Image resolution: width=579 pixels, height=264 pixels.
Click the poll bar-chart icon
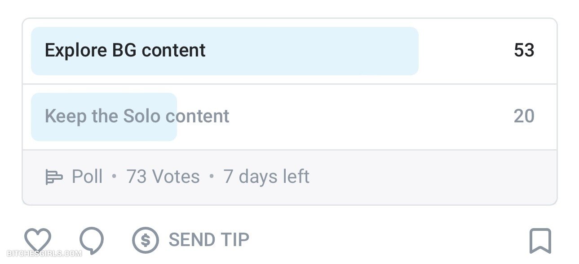tap(54, 177)
